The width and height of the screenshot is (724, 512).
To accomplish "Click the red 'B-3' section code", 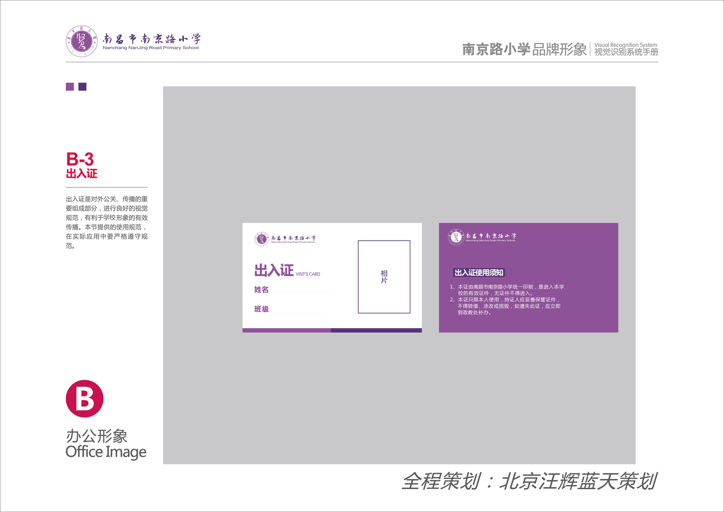I will click(x=80, y=159).
